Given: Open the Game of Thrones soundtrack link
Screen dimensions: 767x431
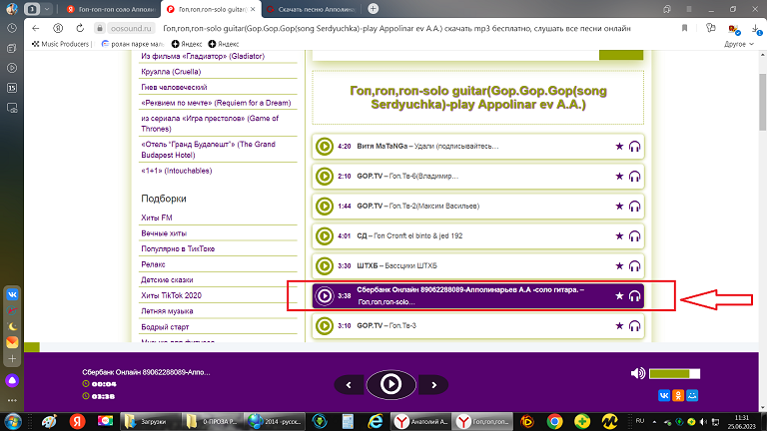Looking at the screenshot, I should (210, 123).
